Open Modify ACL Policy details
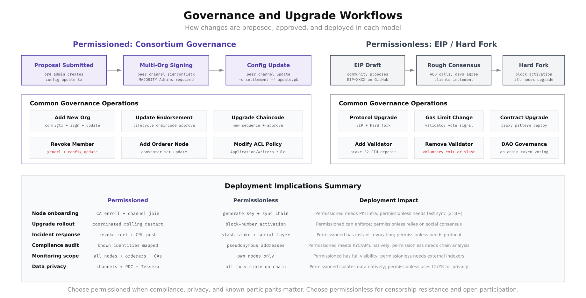The image size is (586, 298). click(x=258, y=148)
